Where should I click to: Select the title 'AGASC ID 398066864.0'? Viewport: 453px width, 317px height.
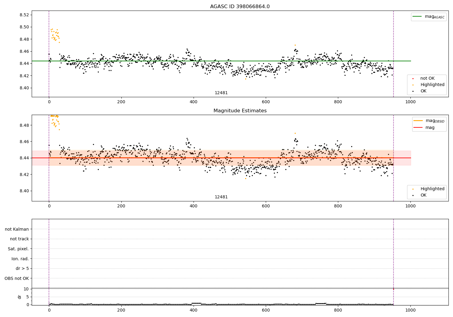[240, 7]
